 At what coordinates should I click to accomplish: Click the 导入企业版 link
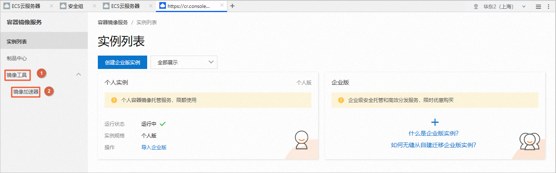point(154,147)
